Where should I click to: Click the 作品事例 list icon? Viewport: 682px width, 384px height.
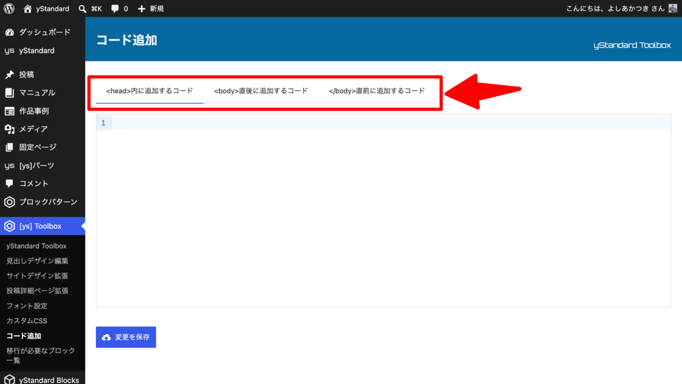pos(9,111)
